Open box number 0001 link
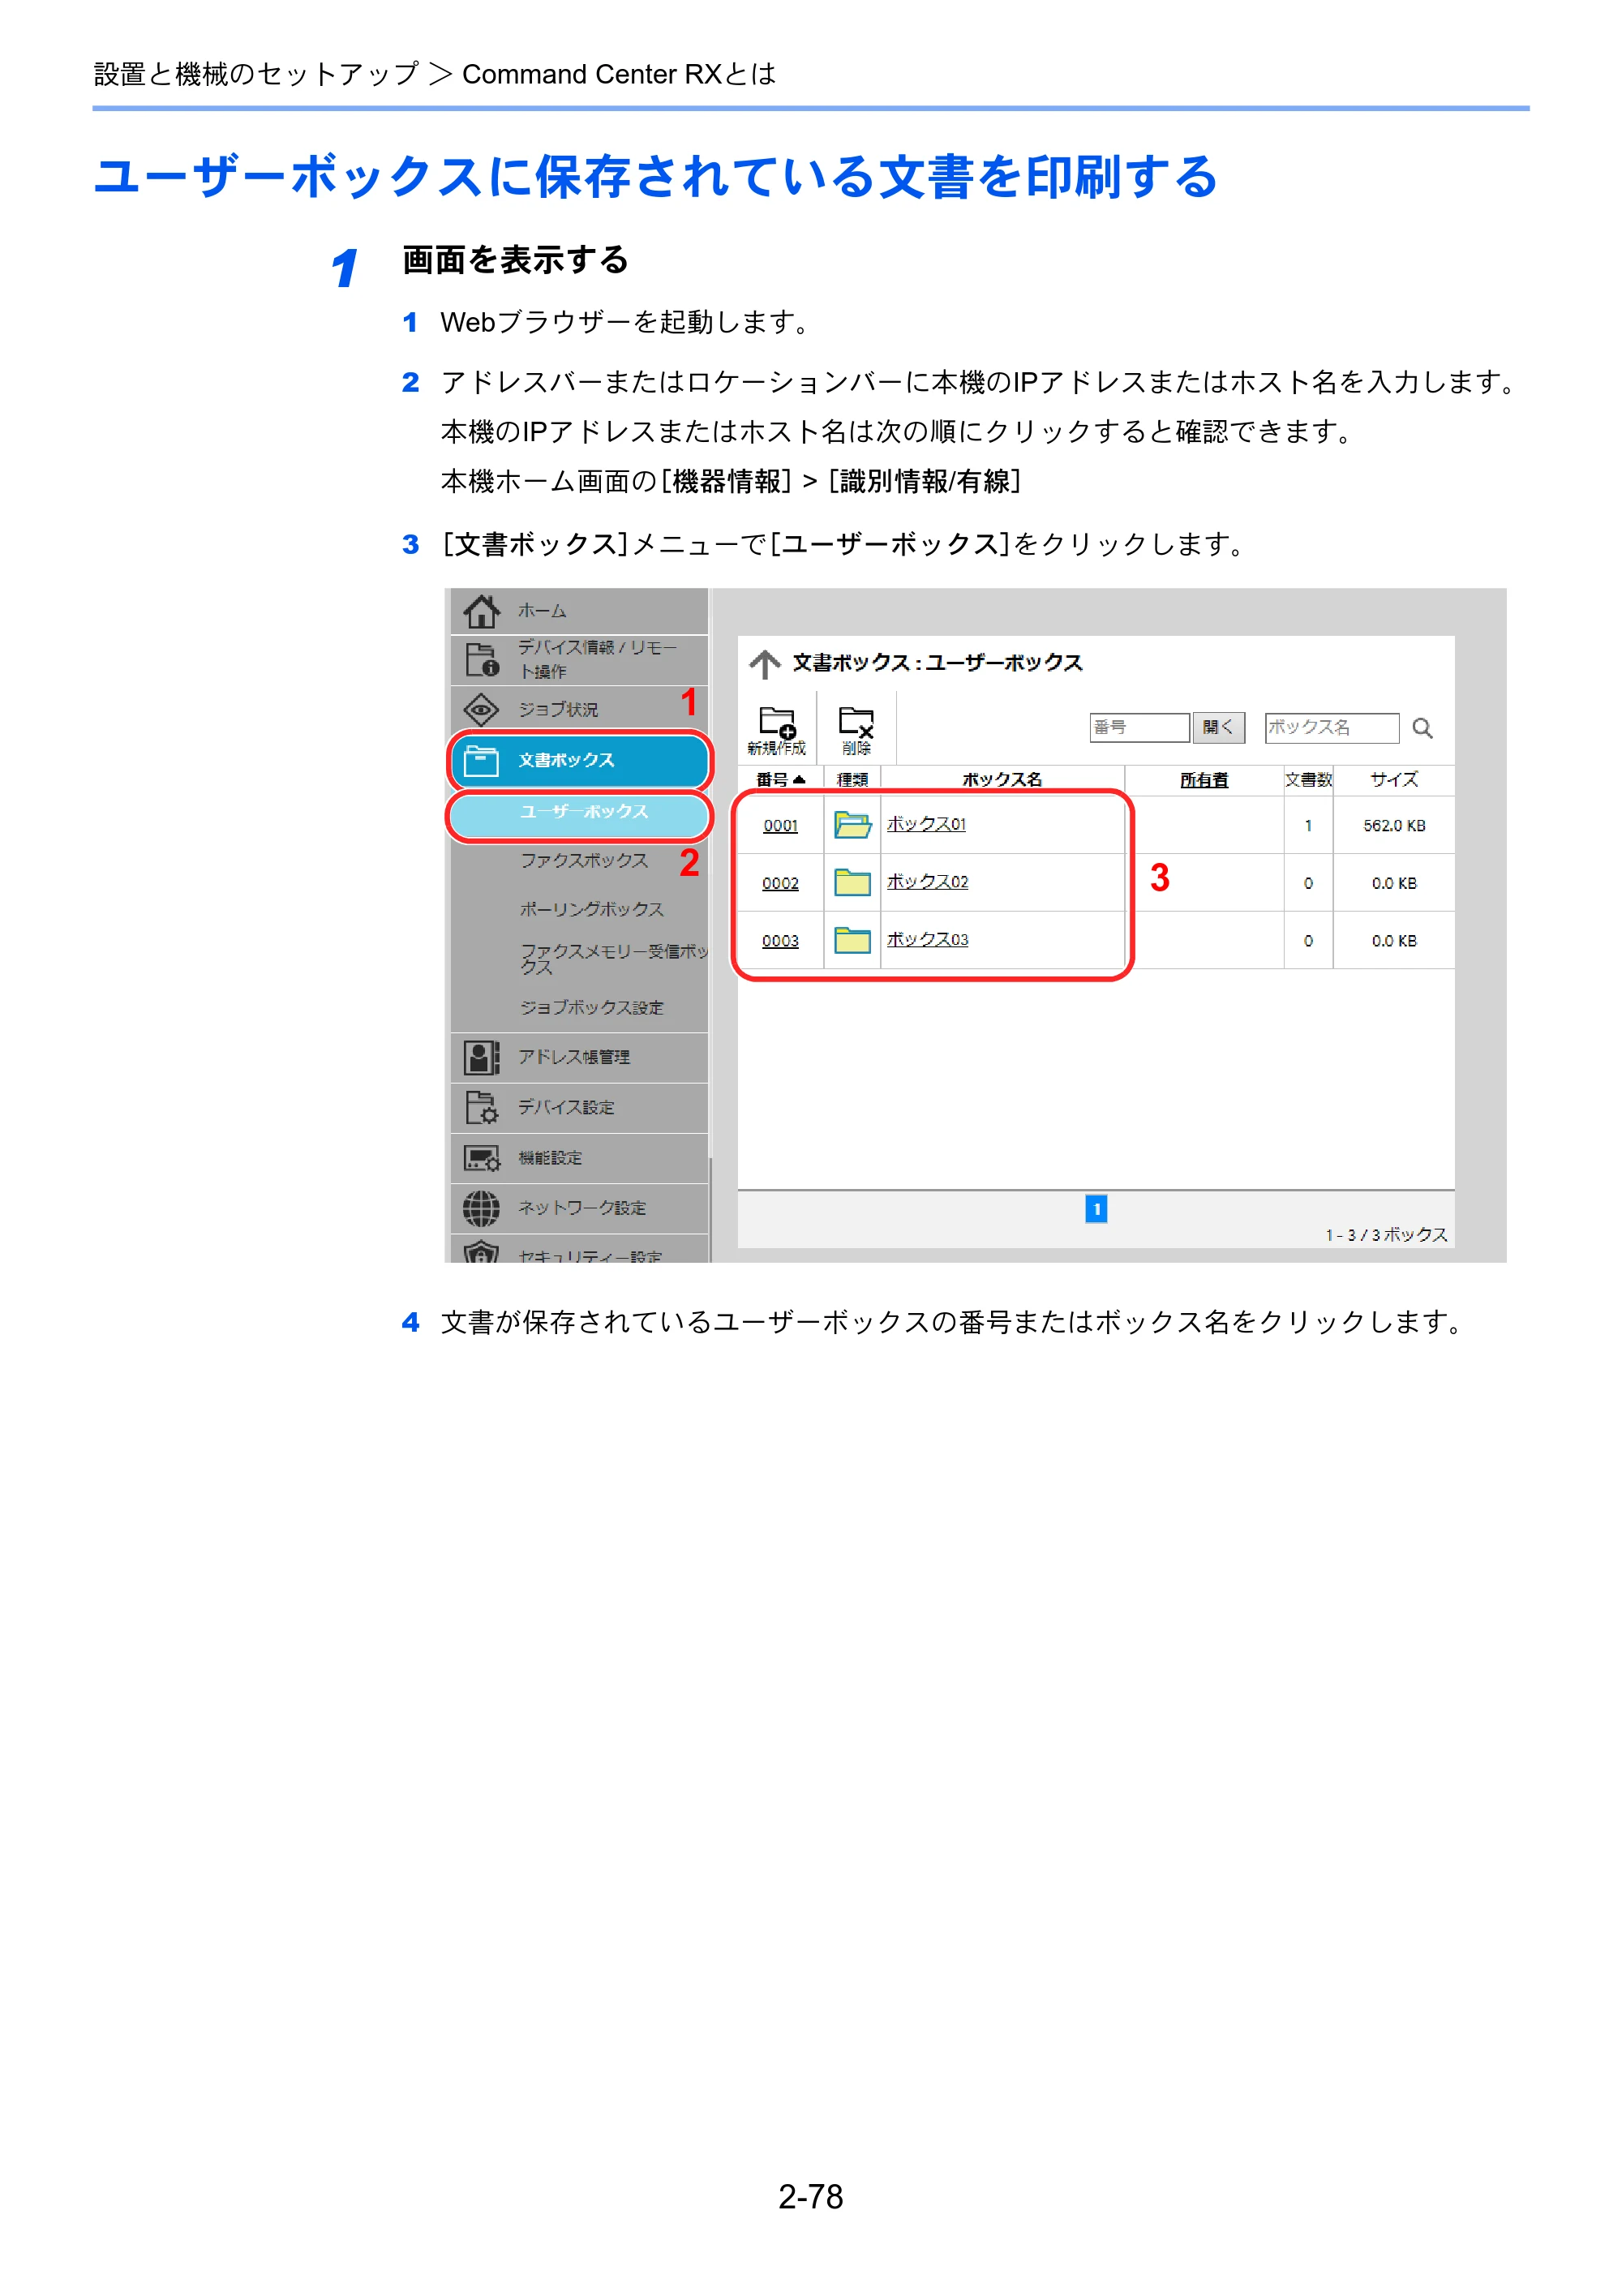This screenshot has width=1622, height=2296. [x=781, y=826]
